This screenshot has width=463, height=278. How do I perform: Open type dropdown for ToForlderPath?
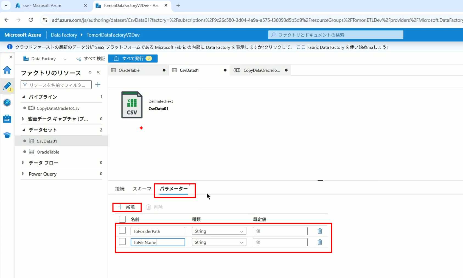pos(219,231)
